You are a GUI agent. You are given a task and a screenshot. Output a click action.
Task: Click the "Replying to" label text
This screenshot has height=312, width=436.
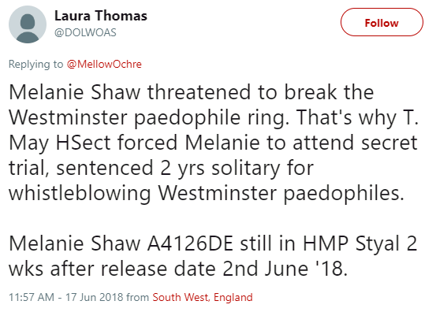click(x=35, y=64)
